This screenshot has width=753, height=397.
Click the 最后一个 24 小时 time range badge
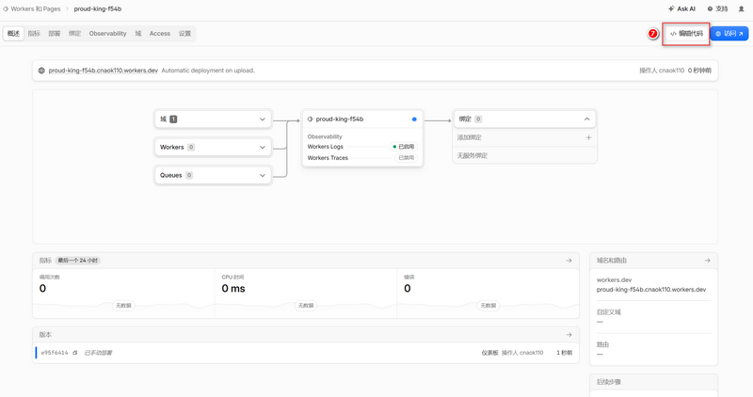[78, 261]
